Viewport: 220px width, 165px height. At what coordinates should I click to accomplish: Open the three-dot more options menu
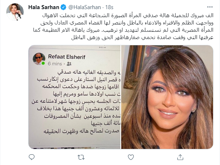click(210, 7)
